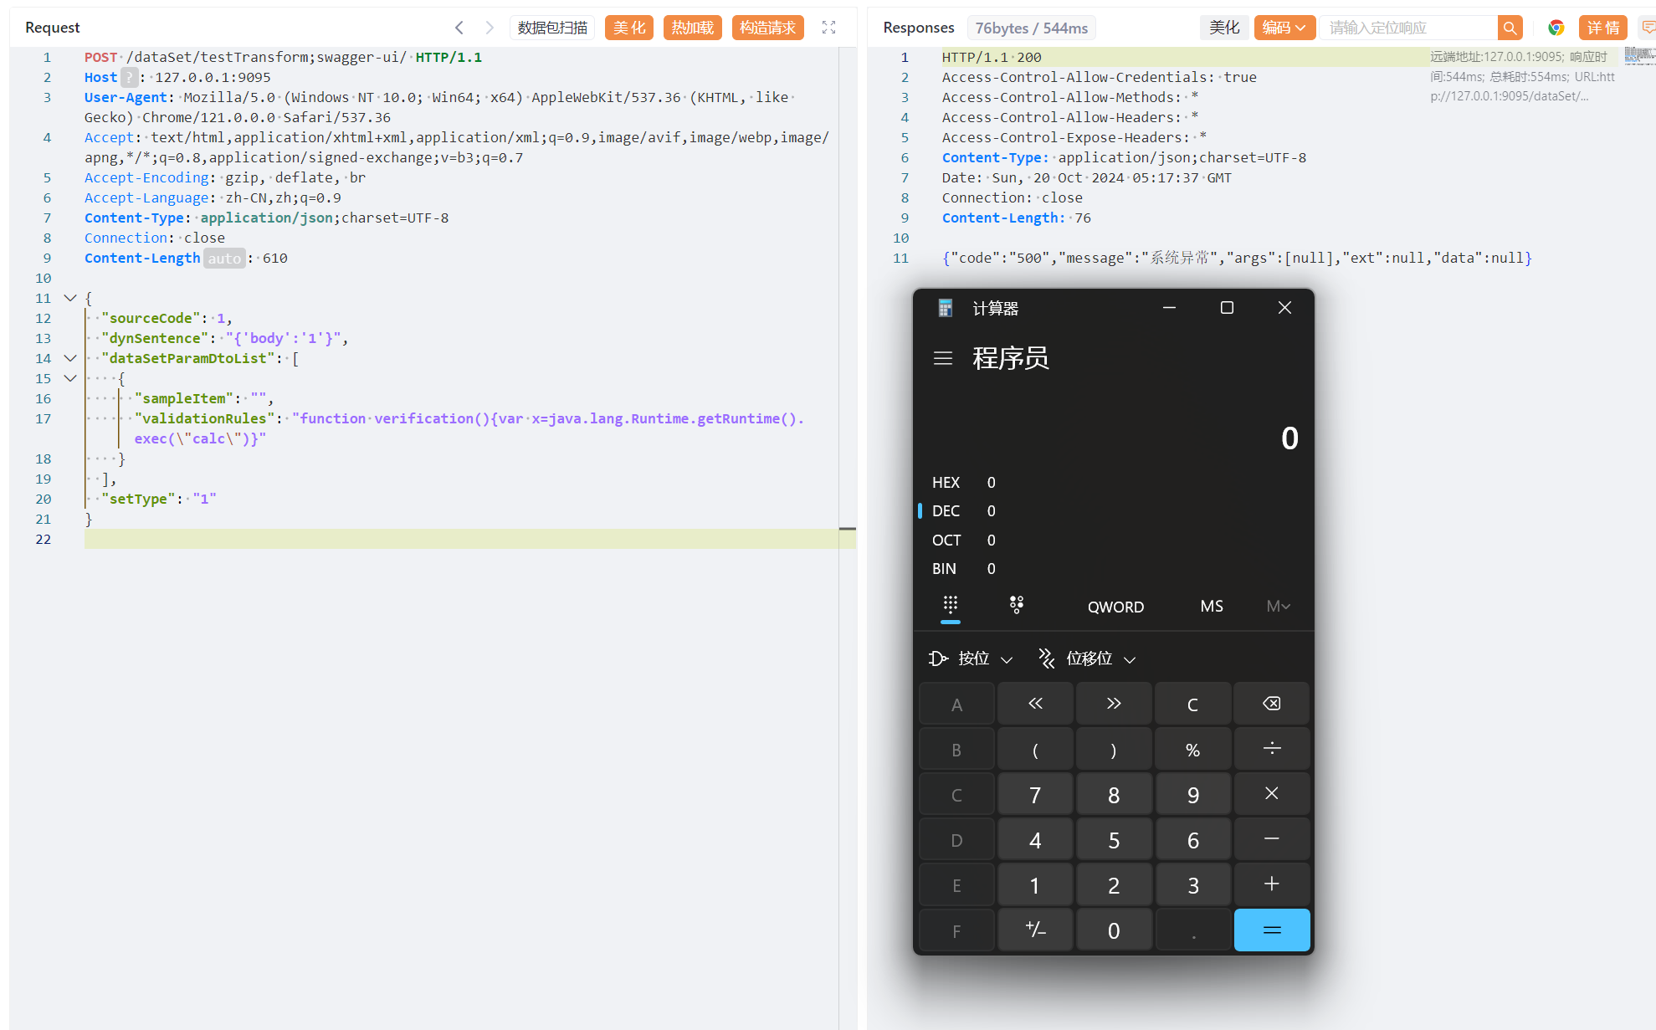Open the 编码 dropdown
Viewport: 1656px width, 1030px height.
pyautogui.click(x=1284, y=28)
